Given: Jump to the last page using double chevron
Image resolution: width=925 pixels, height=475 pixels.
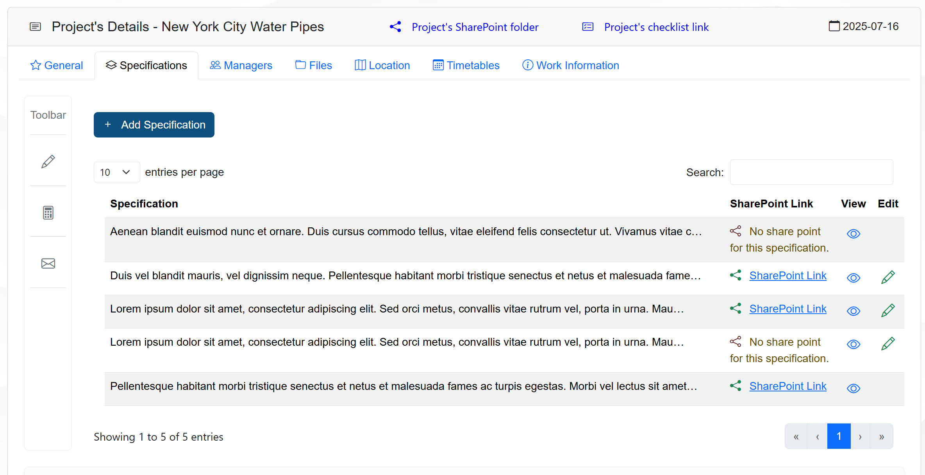Looking at the screenshot, I should tap(881, 436).
